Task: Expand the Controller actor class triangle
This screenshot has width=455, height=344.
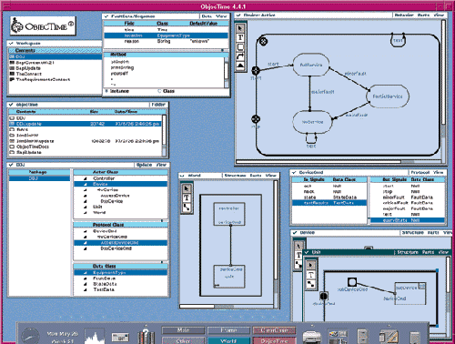Action: (86, 178)
